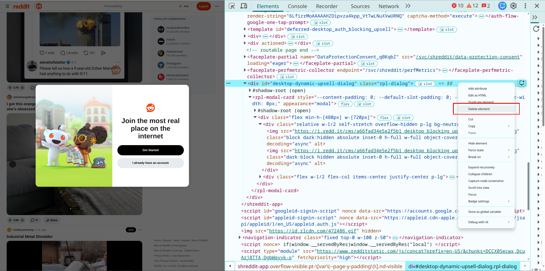Toggle the flex badge on rpl-modal-card
This screenshot has width=545, height=271.
point(345,104)
